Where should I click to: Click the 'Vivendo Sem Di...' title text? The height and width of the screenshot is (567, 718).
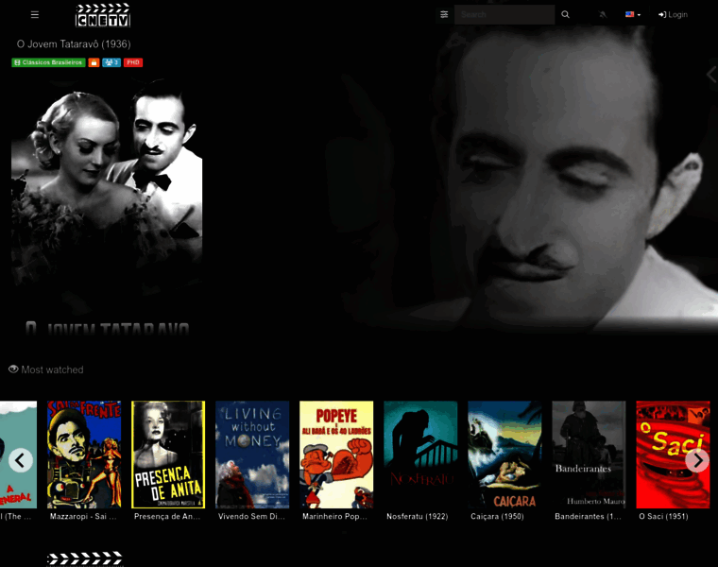251,516
